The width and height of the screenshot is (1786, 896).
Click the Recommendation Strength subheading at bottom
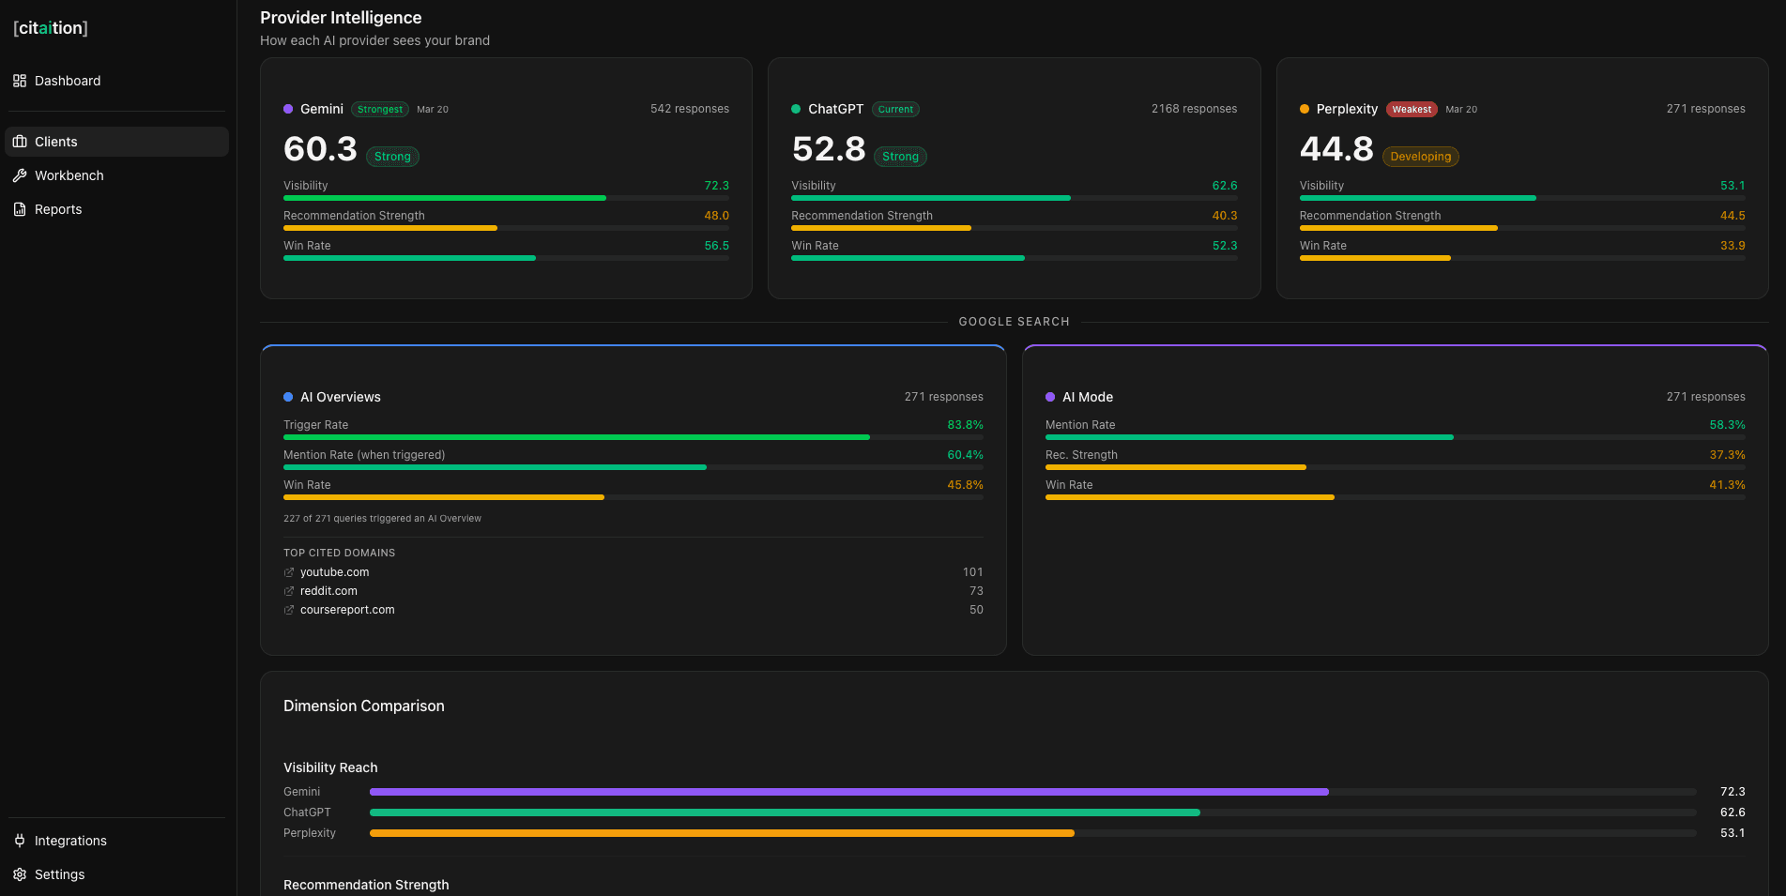[x=366, y=885]
